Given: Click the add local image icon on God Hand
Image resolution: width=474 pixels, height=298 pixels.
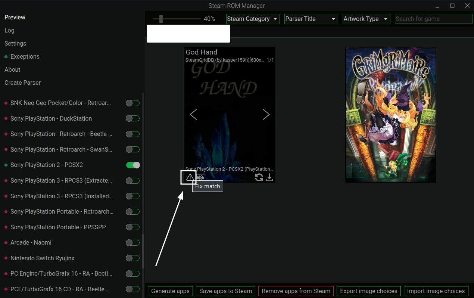Looking at the screenshot, I should pyautogui.click(x=200, y=177).
